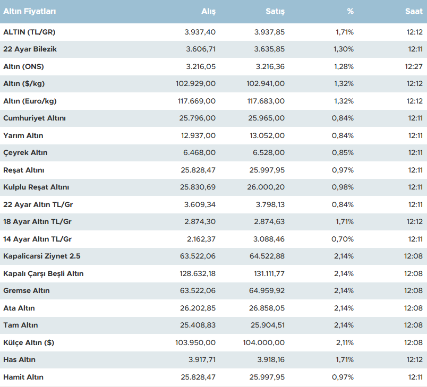The width and height of the screenshot is (427, 387).
Task: Open the 'ALTIN (TL/GR)' row label
Action: click(29, 32)
